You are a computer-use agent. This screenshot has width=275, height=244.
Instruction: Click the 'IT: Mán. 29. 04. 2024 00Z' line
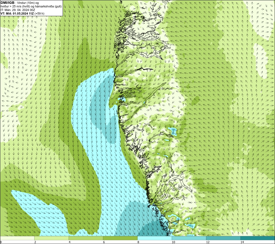[18, 10]
